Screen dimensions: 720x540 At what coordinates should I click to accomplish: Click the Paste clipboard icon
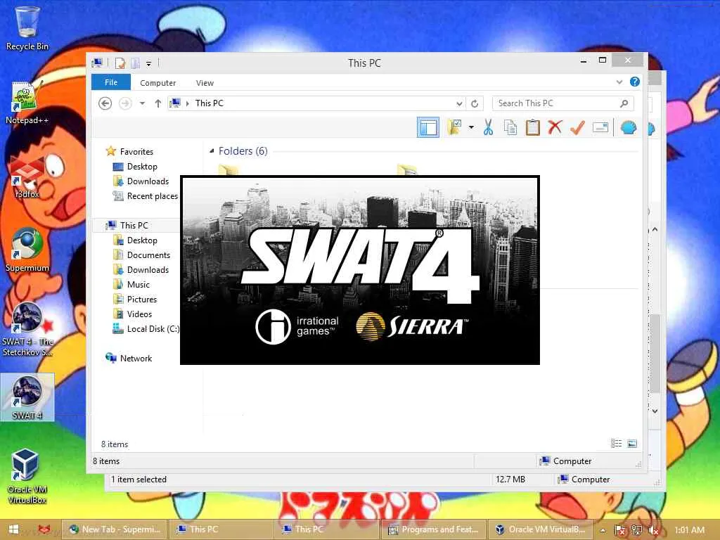click(x=533, y=127)
